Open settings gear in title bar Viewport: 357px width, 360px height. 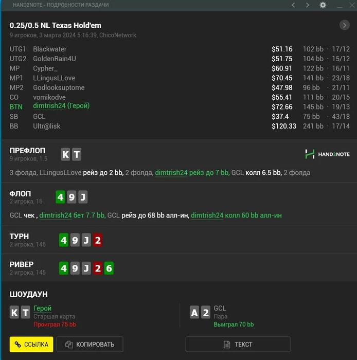coord(323,5)
